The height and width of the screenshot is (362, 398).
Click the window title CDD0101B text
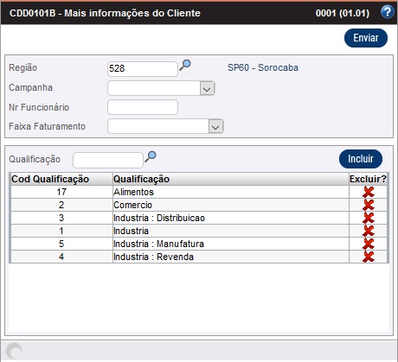coord(105,13)
